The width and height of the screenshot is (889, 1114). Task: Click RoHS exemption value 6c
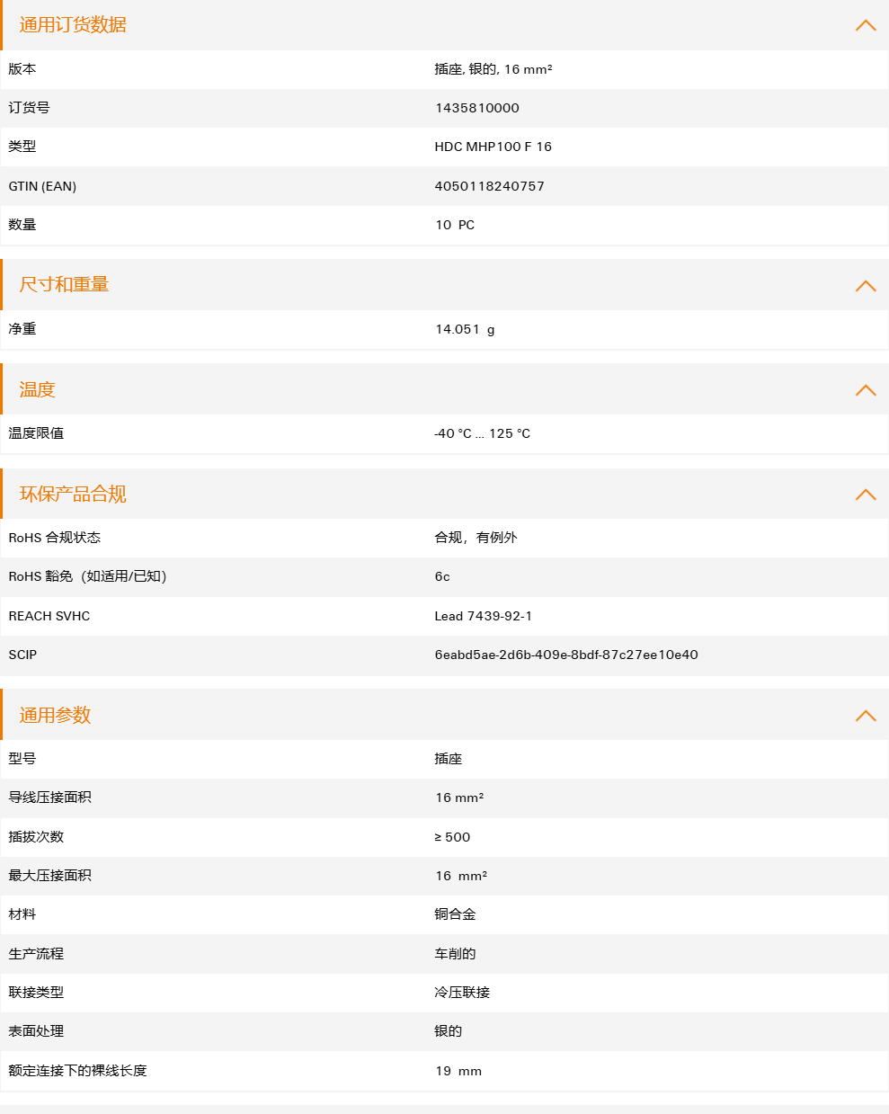pos(442,576)
